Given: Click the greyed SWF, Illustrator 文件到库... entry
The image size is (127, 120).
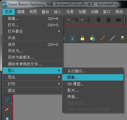Looking at the screenshot, I should tap(93, 110).
